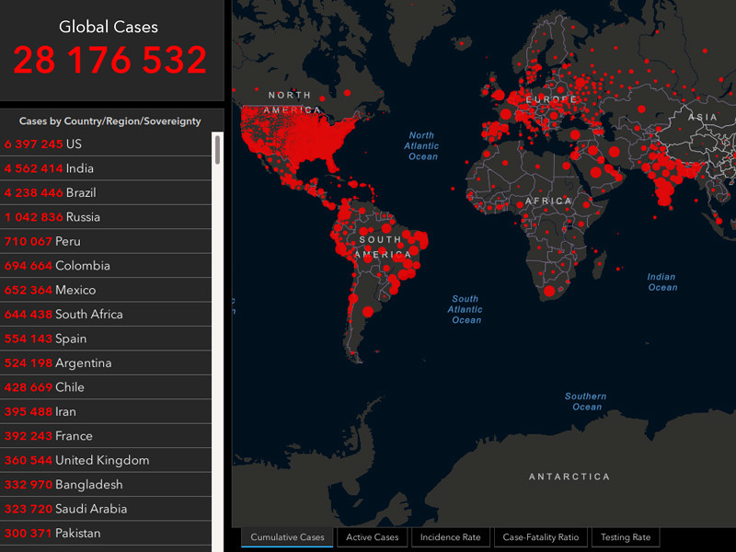Switch to the Cumulative Cases tab

pos(287,537)
